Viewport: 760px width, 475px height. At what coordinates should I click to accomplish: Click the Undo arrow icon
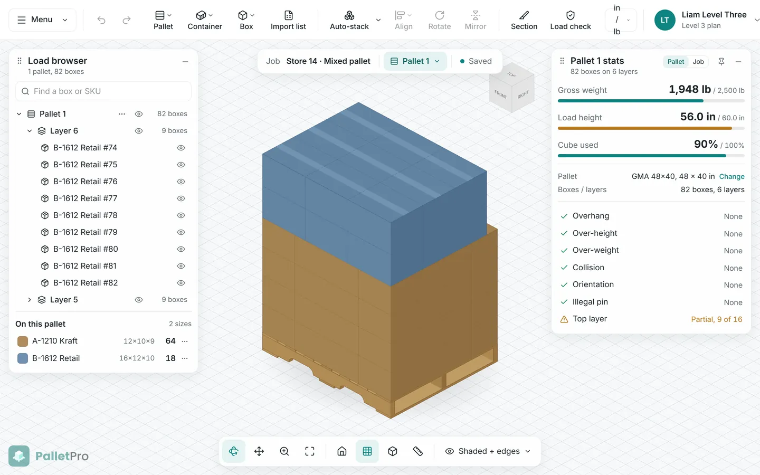101,20
